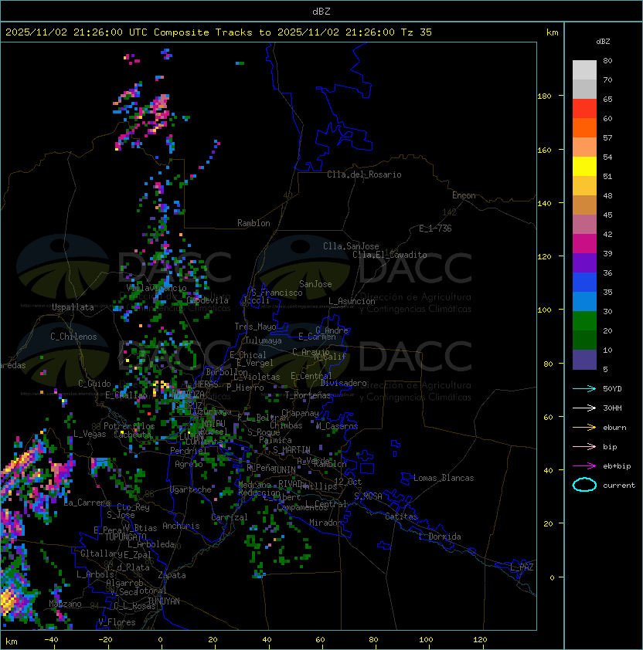Click the 'Chapanay' map label
Image resolution: width=643 pixels, height=650 pixels.
tap(300, 413)
